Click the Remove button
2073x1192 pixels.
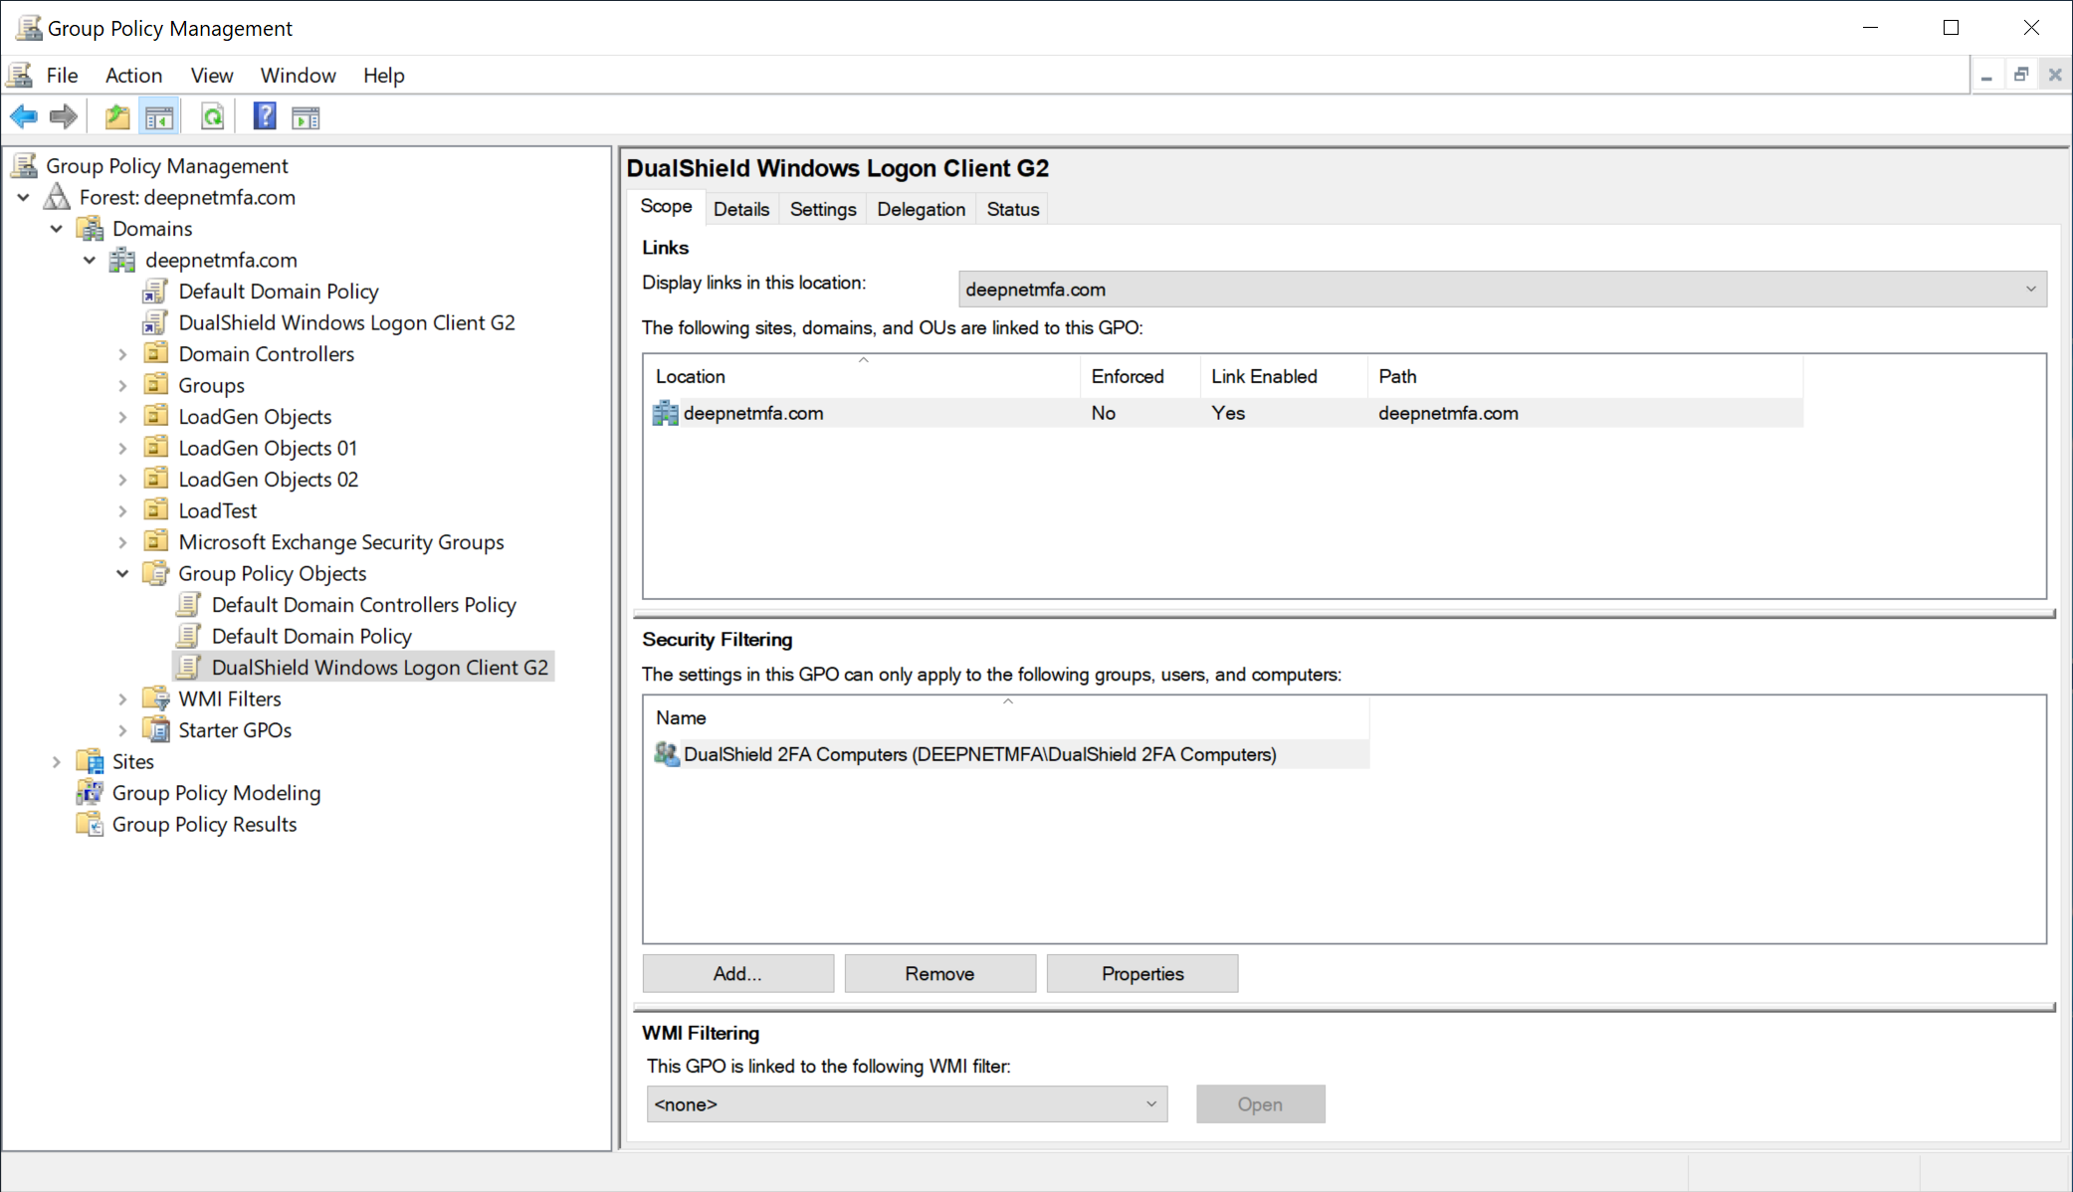coord(939,973)
